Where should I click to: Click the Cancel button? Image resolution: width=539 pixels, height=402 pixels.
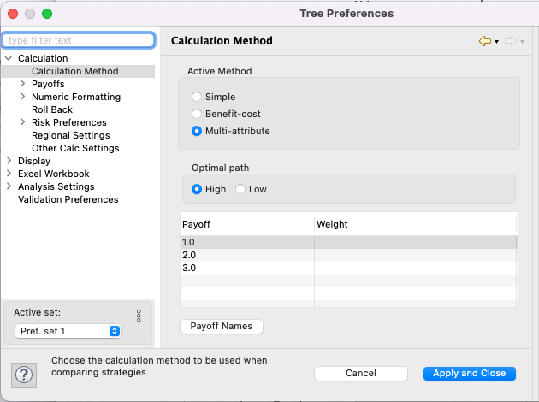tap(360, 373)
